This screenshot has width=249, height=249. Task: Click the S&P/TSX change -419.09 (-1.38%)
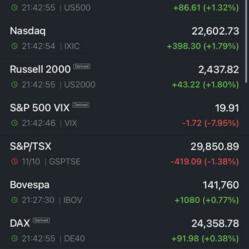[x=205, y=161]
